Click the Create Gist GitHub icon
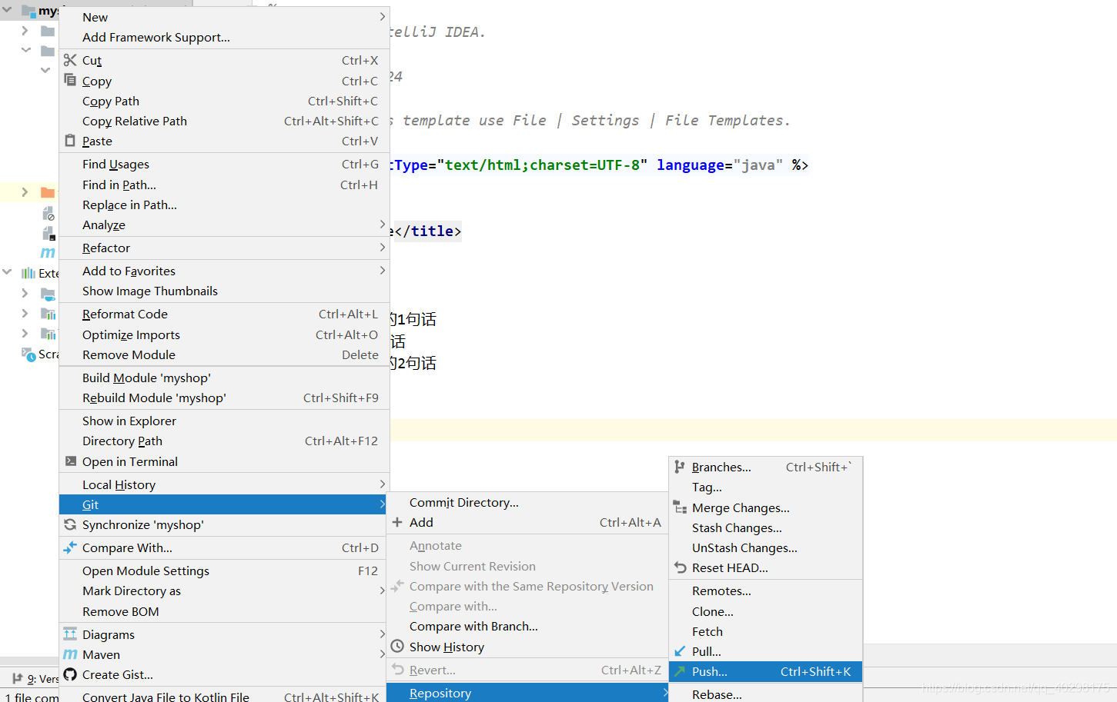The height and width of the screenshot is (702, 1117). (70, 674)
